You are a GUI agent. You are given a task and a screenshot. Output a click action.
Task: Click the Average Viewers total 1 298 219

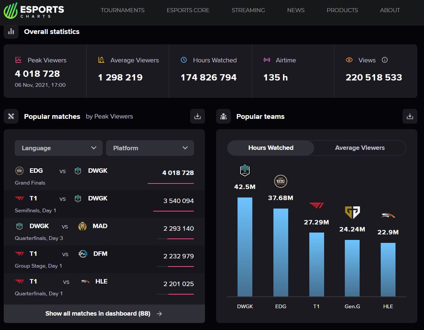pos(120,78)
